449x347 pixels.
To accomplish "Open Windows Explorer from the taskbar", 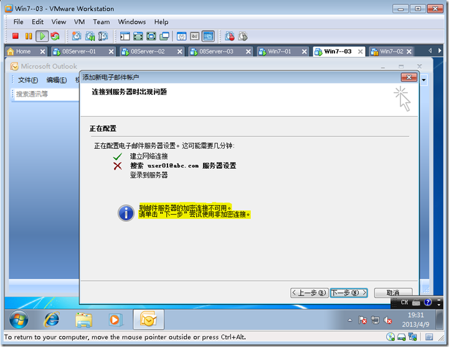I will [83, 320].
